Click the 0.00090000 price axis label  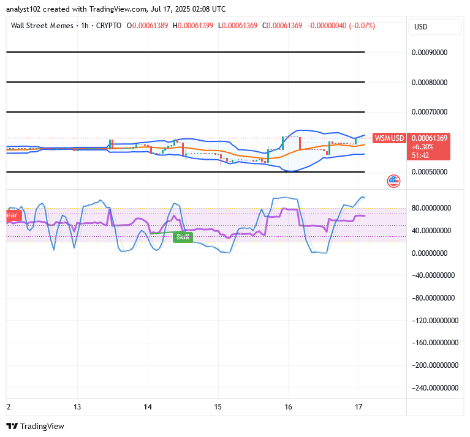[x=430, y=53]
